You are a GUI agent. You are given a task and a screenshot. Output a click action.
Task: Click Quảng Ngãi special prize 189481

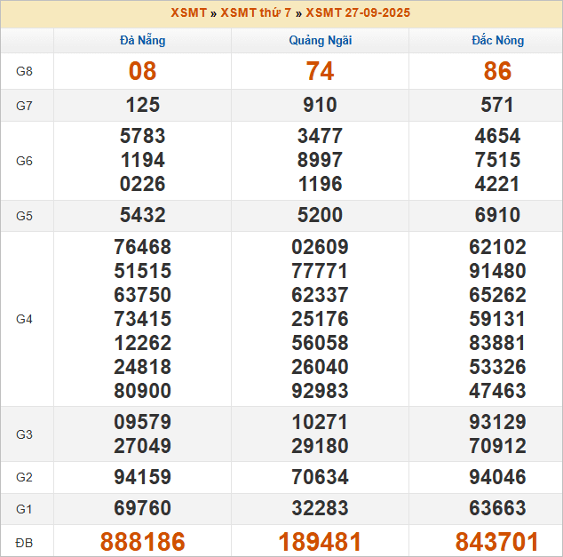coord(320,542)
